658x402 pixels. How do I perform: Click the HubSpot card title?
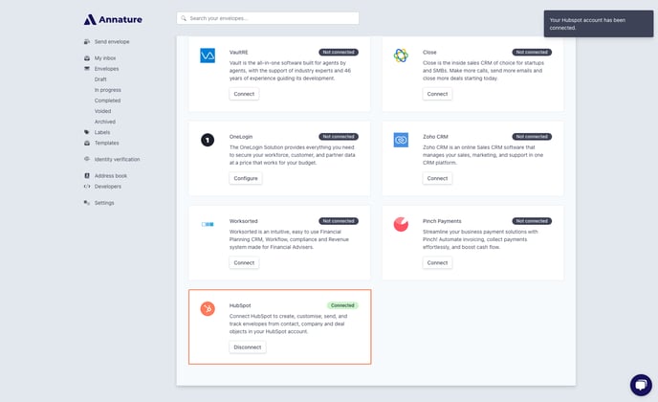coord(240,305)
